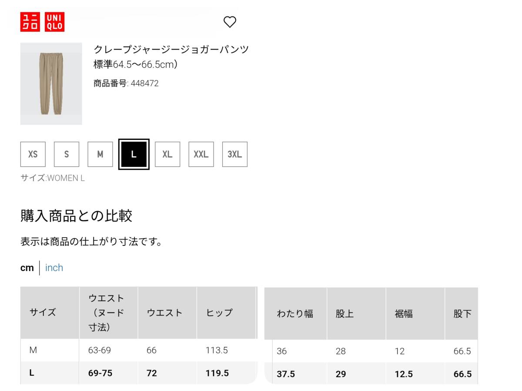Click the red Japanese Uniqlo logo

pos(30,22)
